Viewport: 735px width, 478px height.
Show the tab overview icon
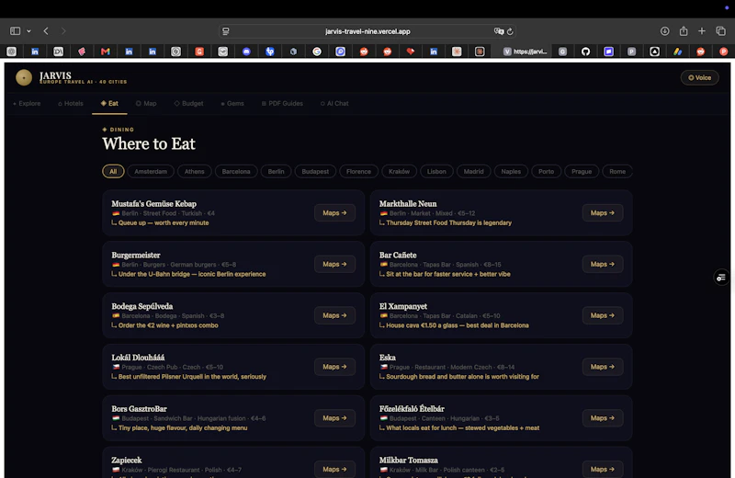tap(721, 31)
